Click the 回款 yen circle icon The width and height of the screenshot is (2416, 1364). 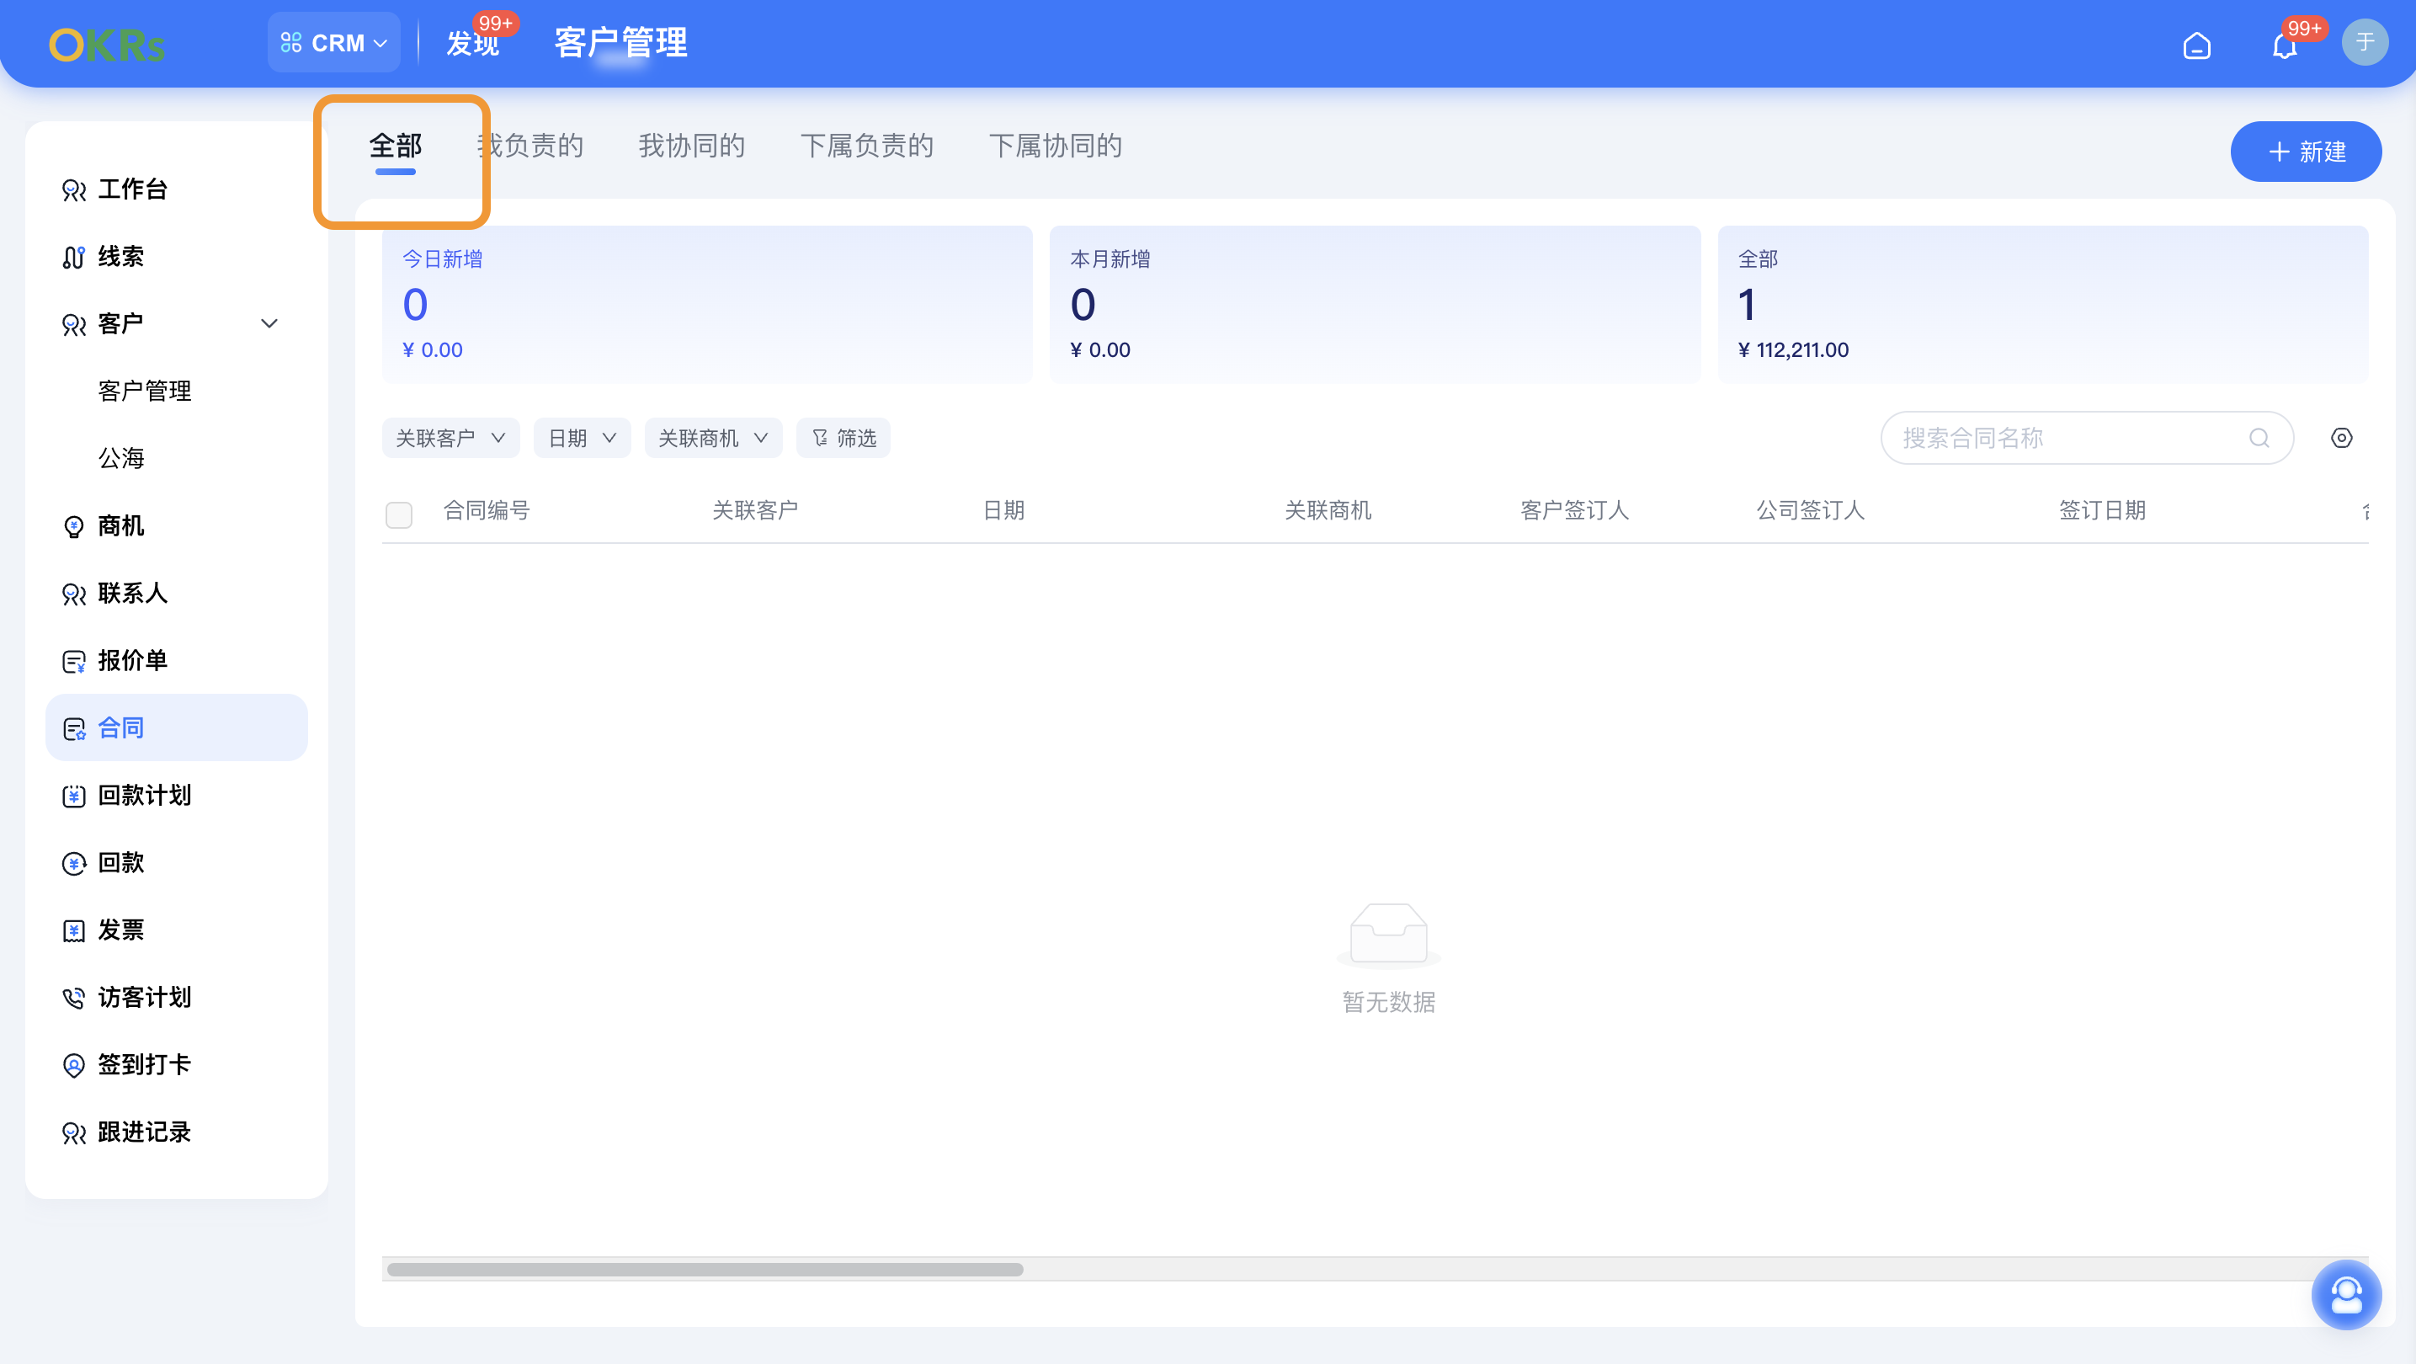(x=73, y=863)
